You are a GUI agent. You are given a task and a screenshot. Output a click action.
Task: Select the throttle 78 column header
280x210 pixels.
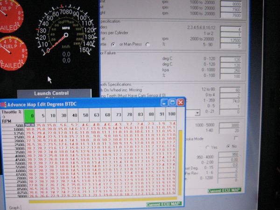point(128,114)
